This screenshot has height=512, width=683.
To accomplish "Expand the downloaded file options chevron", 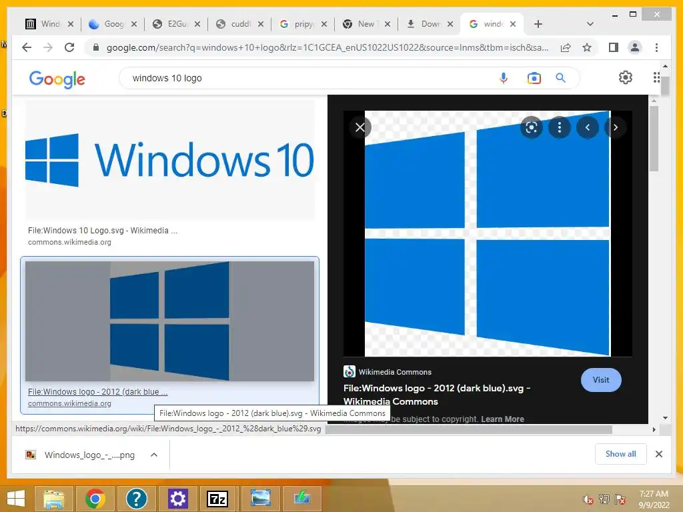I will coord(154,455).
